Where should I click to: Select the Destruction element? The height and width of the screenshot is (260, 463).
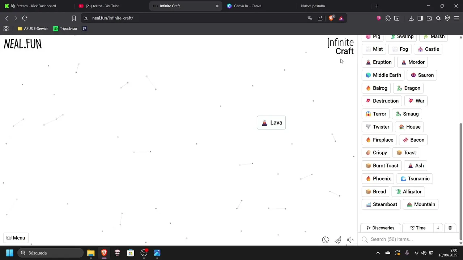coord(382,101)
